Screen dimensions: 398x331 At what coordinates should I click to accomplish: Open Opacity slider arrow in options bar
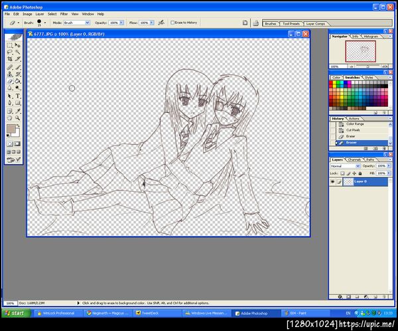(121, 23)
